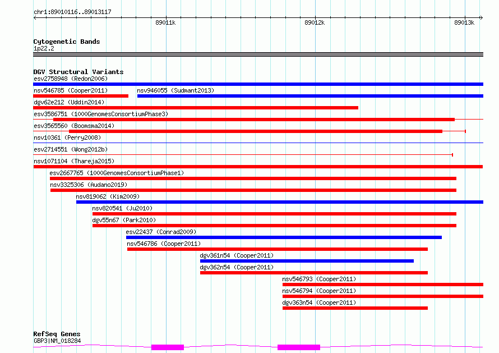The width and height of the screenshot is (499, 353).
Task: Select the blue esv2758948 variant bar
Action: coord(258,84)
